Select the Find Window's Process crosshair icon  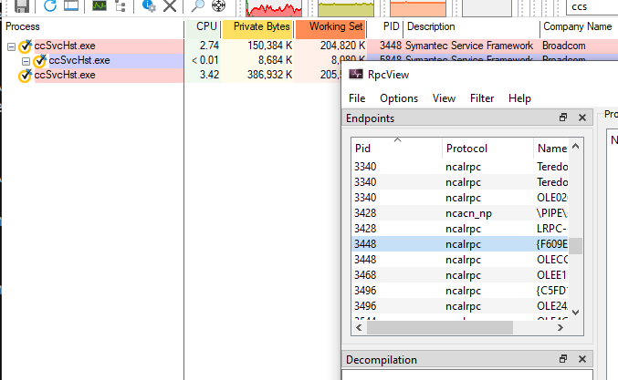tap(218, 5)
